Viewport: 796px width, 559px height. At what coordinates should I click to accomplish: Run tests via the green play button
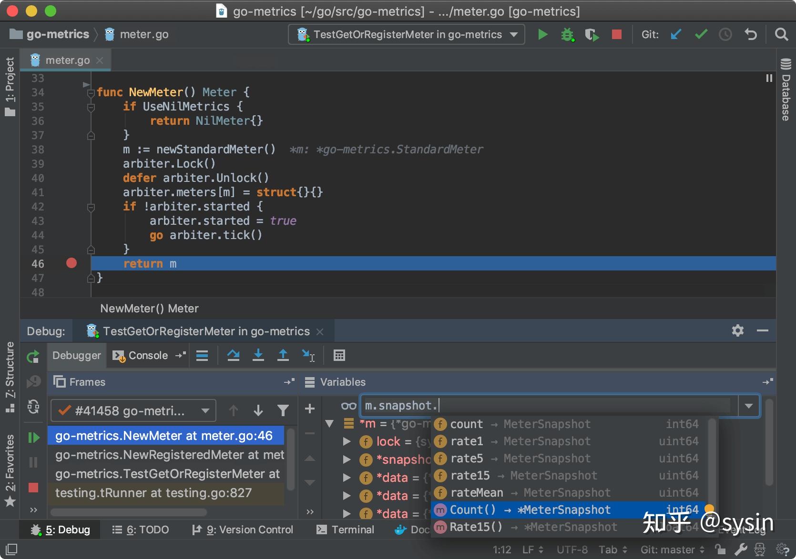542,34
